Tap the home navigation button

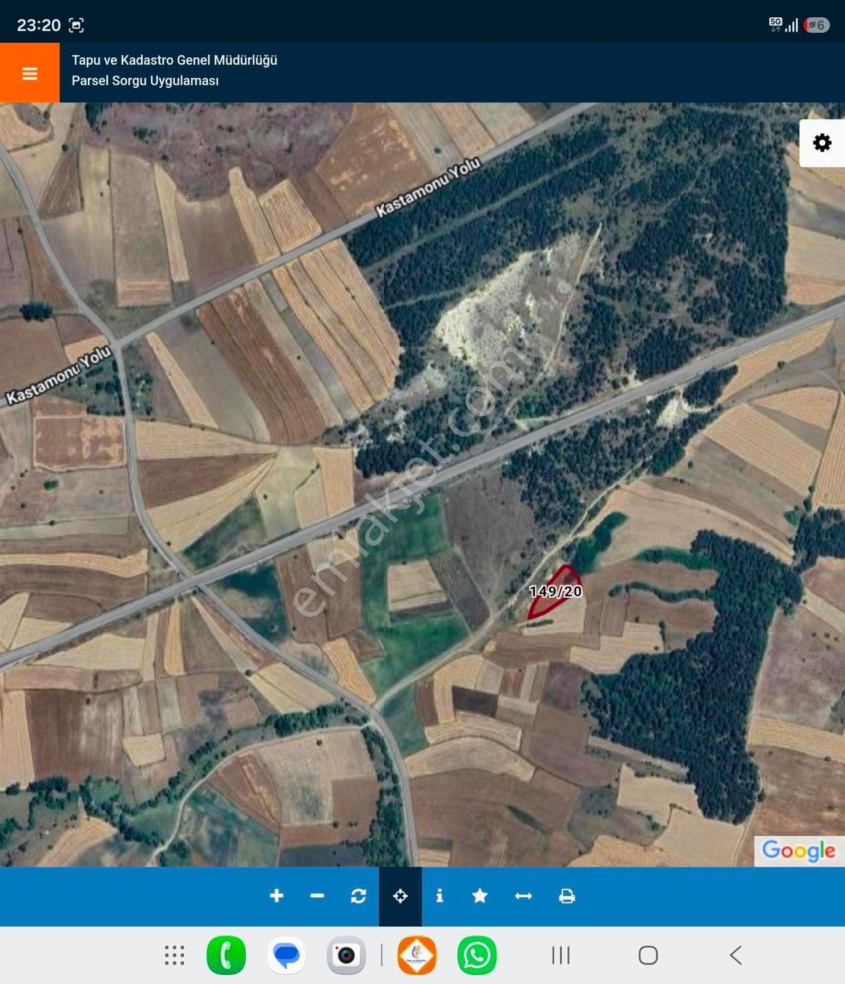click(x=648, y=955)
